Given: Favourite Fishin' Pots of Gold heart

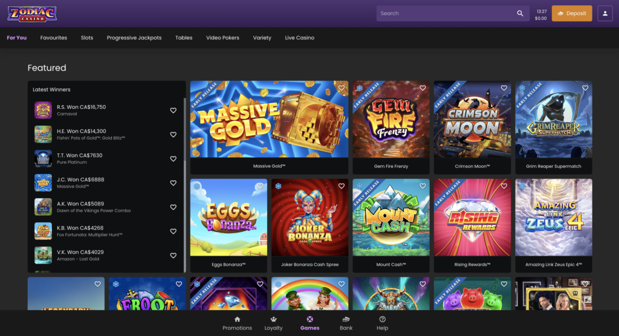Looking at the screenshot, I should tap(173, 135).
